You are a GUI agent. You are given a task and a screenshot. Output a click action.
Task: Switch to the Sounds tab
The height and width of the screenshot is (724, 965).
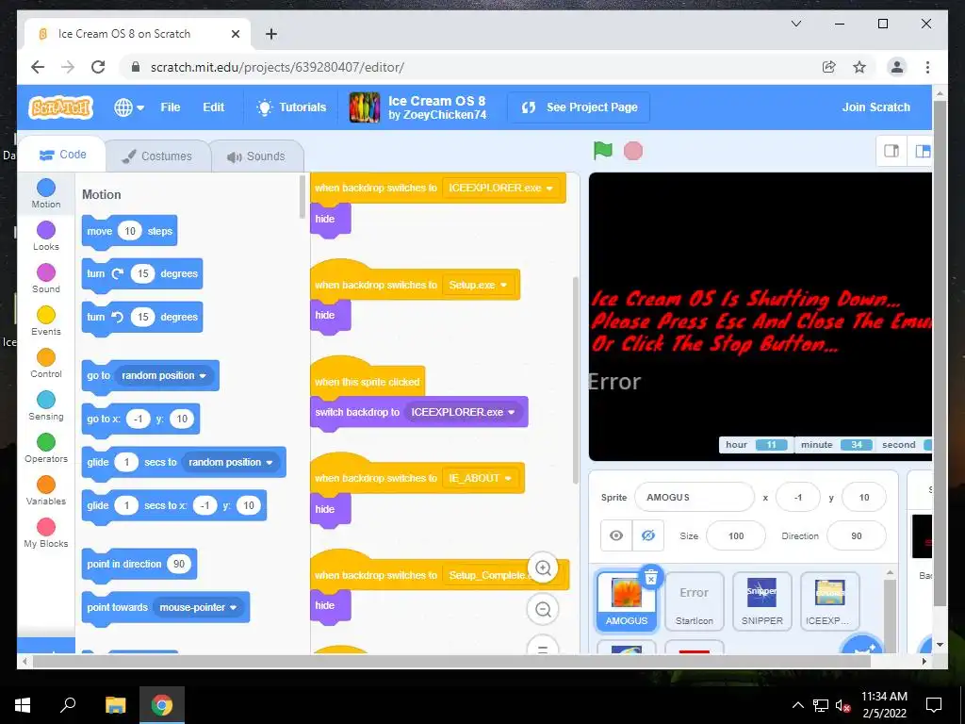tap(256, 156)
